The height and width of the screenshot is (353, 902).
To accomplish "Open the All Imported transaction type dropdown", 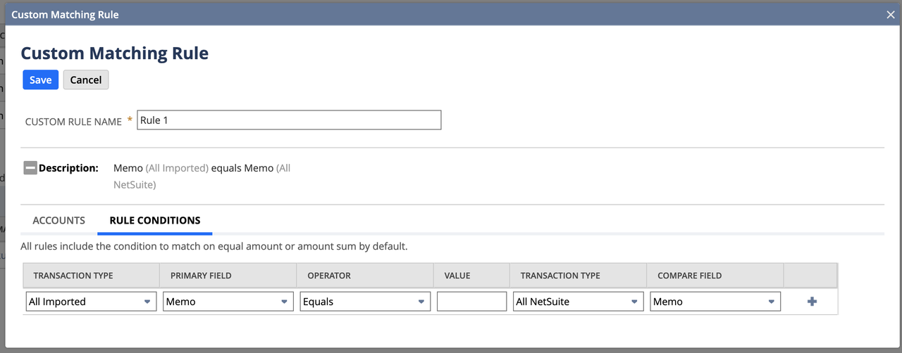I will 89,302.
